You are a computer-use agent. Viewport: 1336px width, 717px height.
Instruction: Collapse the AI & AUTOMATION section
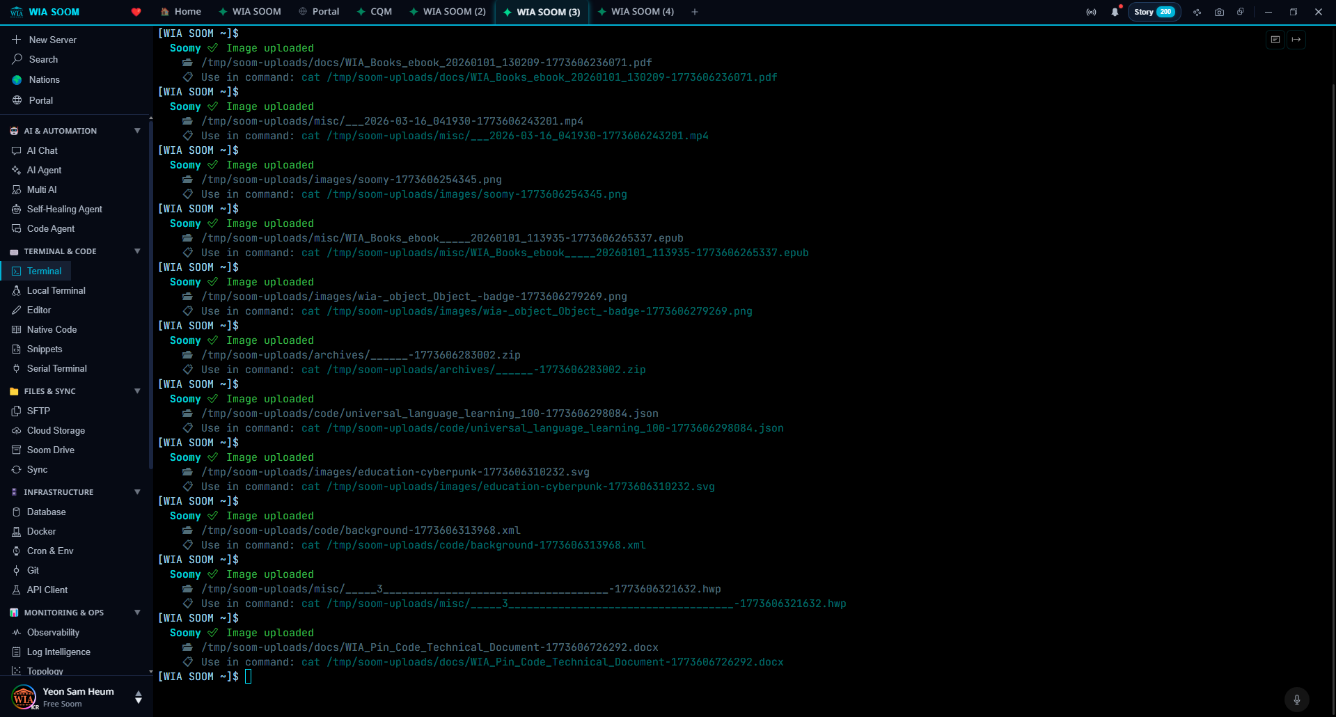coord(137,130)
